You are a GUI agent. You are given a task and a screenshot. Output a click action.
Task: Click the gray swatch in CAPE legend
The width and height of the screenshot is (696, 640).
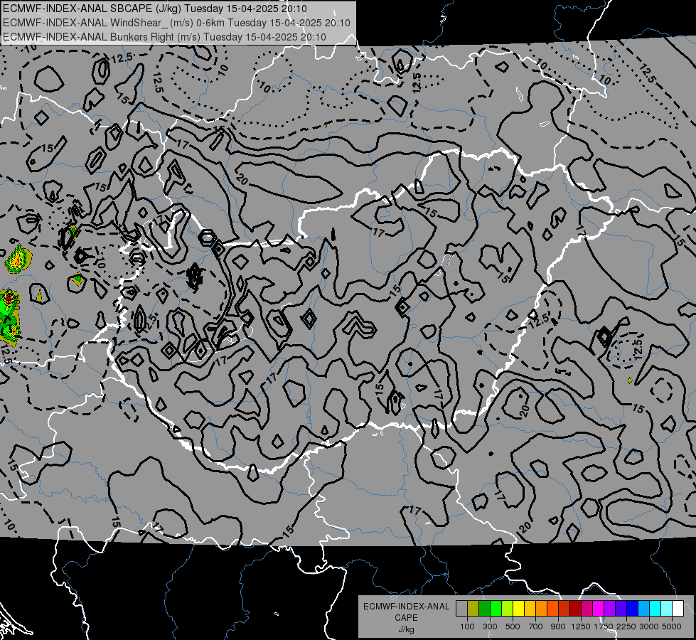click(461, 608)
